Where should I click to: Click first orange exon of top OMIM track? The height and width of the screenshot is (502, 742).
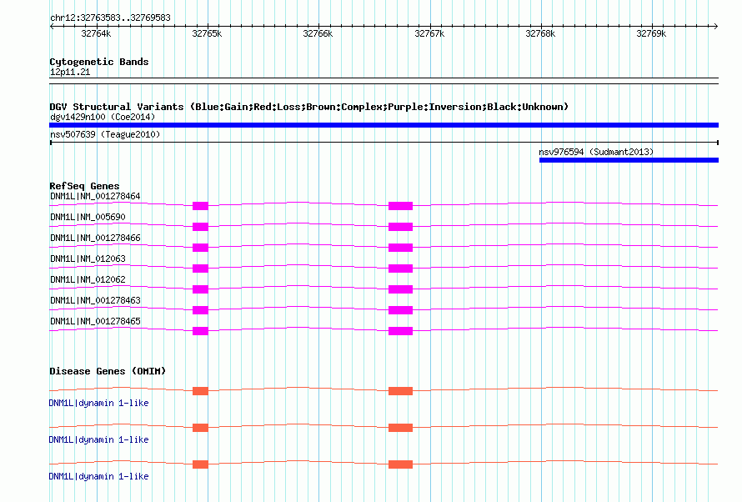coord(200,391)
